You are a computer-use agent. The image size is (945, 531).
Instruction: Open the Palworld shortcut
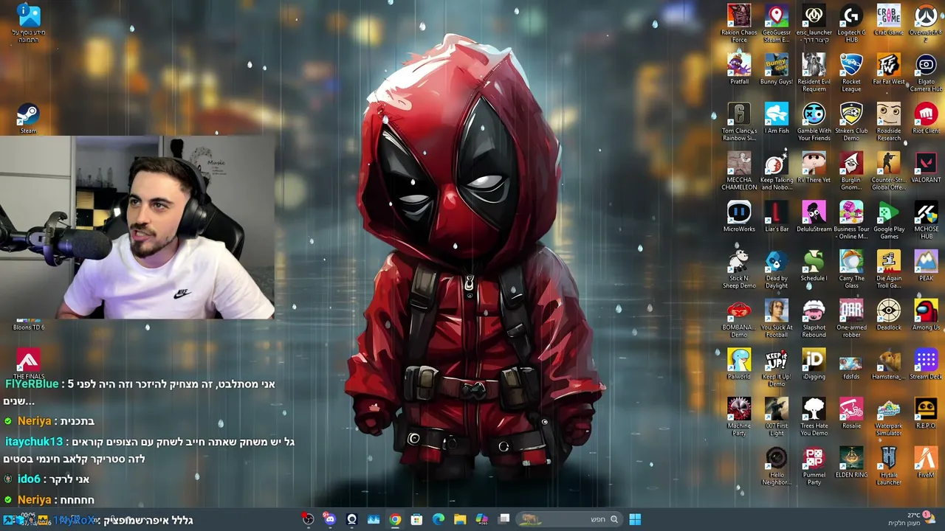tap(739, 364)
